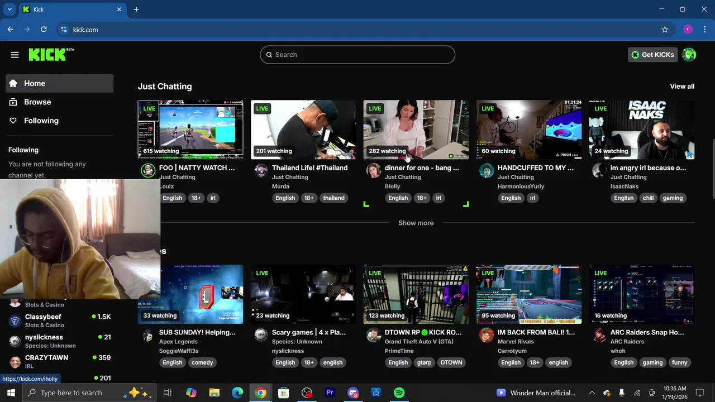Click funny tag on whoh stream
Image resolution: width=715 pixels, height=402 pixels.
[x=680, y=363]
